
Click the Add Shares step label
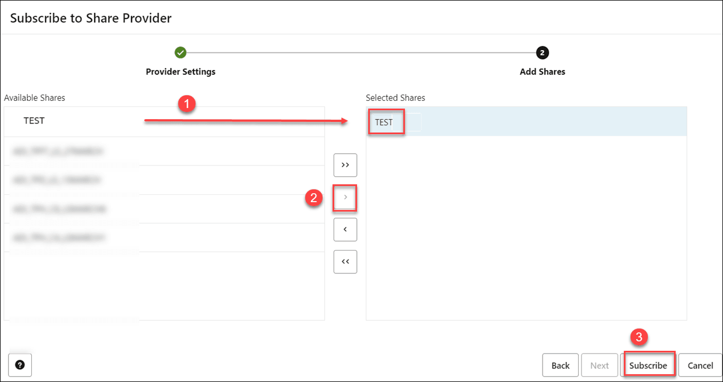542,71
